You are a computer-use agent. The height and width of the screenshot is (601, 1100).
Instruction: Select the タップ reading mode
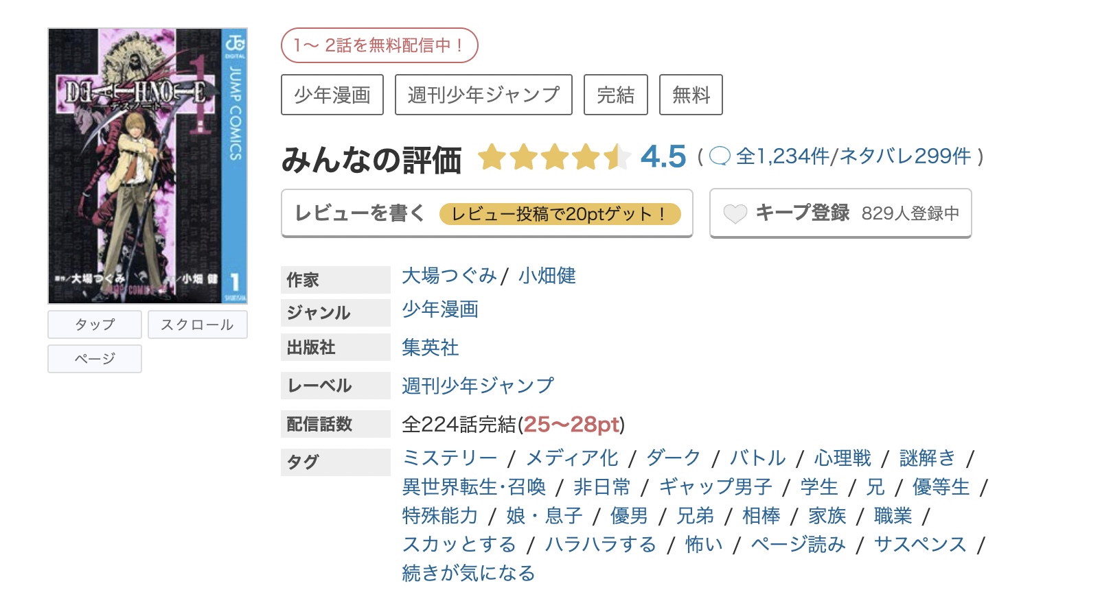(95, 325)
